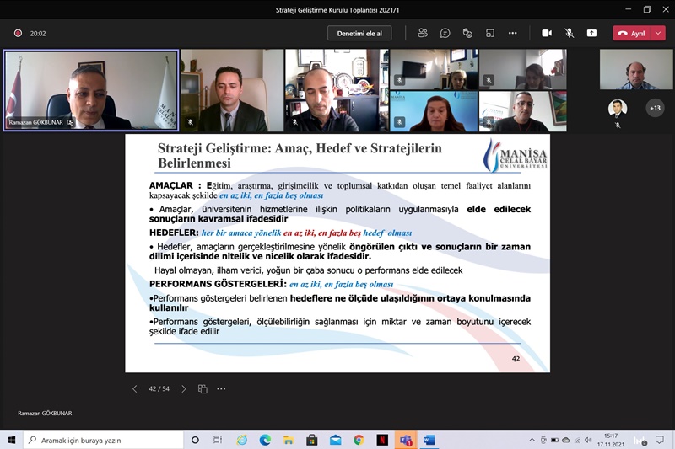Screen dimensions: 675x449
Task: Open more slide options below presentation
Action: pyautogui.click(x=221, y=389)
